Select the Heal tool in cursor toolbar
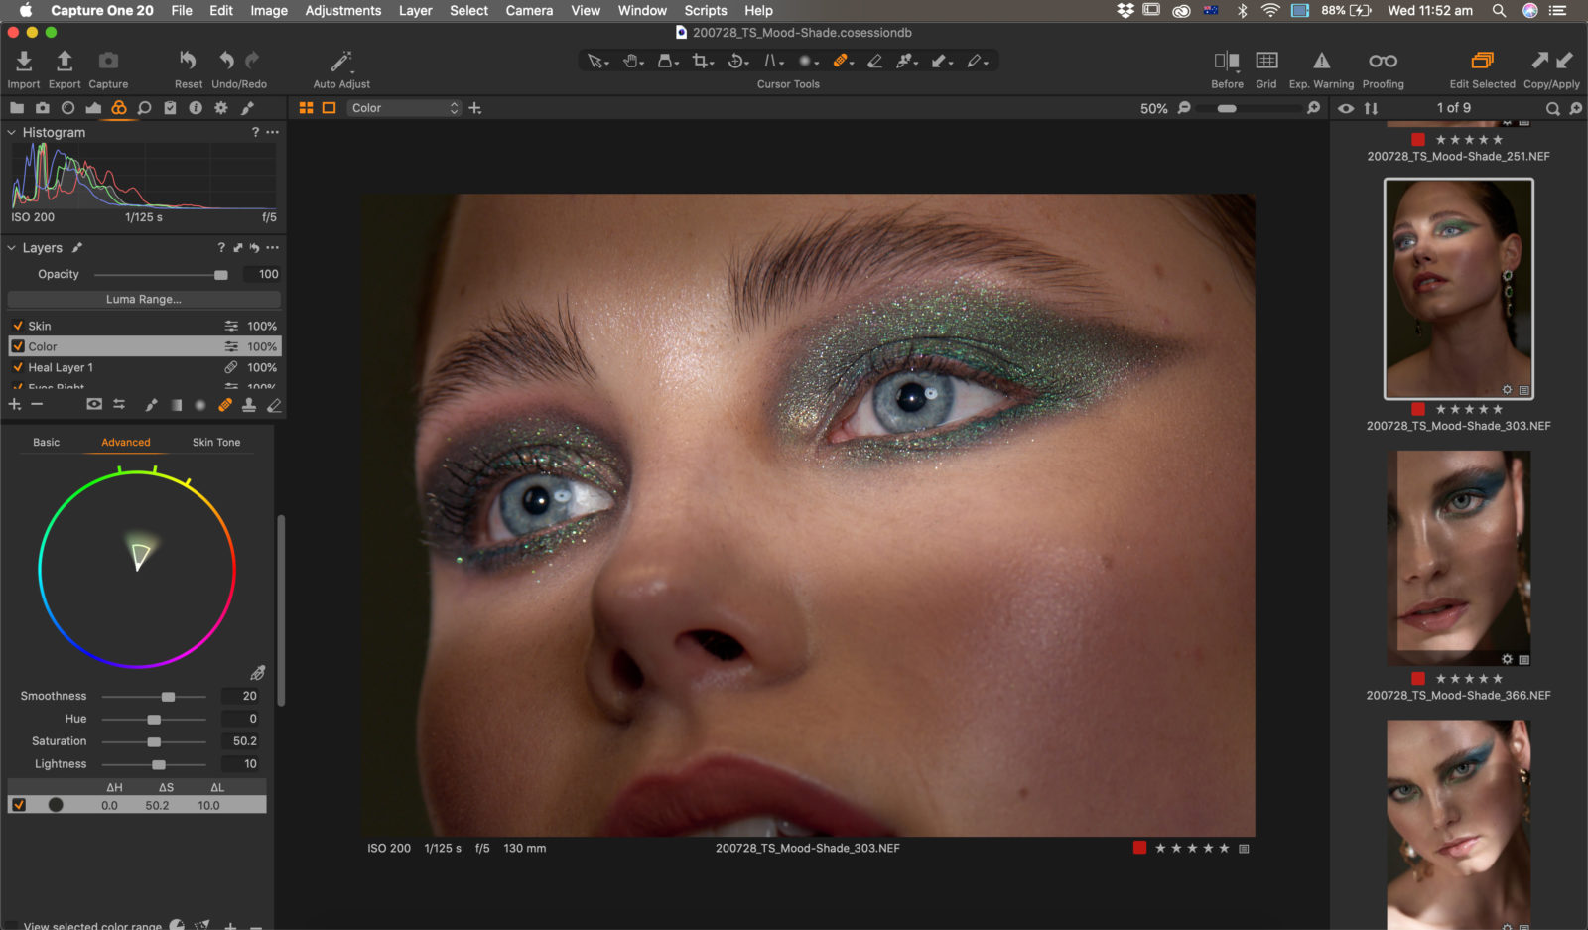Image resolution: width=1588 pixels, height=930 pixels. (x=843, y=61)
